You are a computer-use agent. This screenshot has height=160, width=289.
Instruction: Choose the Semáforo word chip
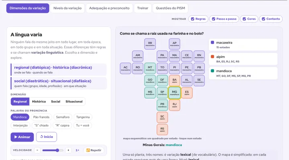63,117
